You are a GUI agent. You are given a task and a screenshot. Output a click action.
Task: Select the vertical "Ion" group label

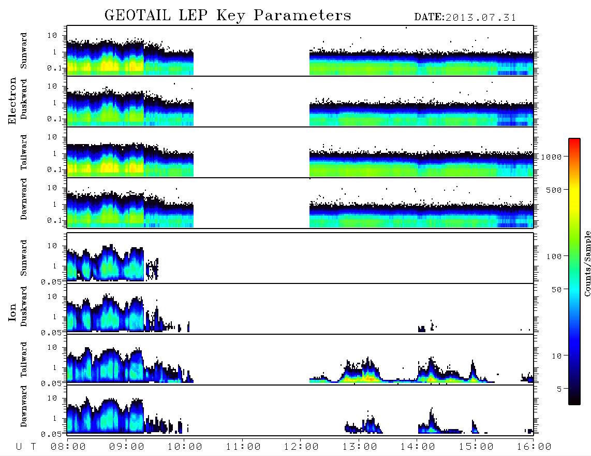[12, 312]
